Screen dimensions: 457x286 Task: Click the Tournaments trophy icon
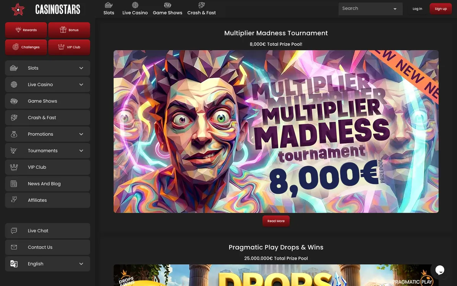coord(14,151)
